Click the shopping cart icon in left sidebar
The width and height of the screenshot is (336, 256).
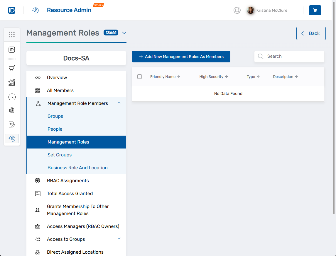pos(12,68)
